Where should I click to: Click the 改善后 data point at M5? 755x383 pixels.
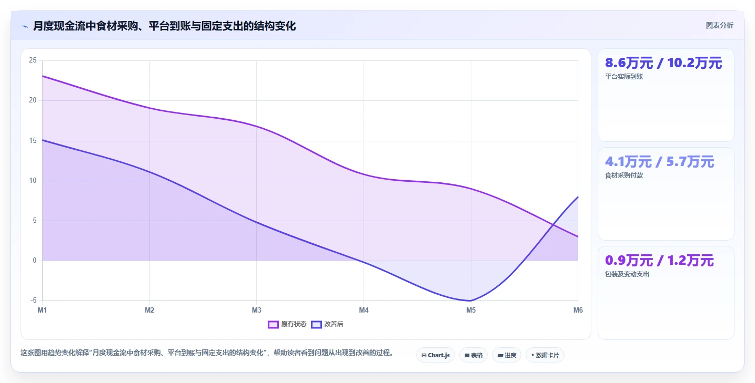coord(471,301)
